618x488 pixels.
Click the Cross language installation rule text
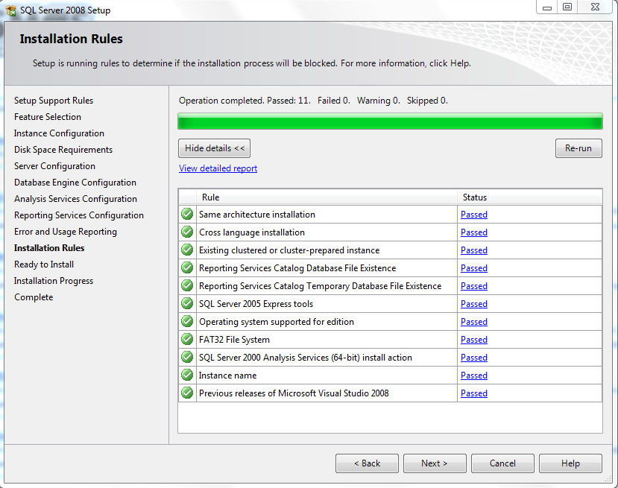pos(252,232)
